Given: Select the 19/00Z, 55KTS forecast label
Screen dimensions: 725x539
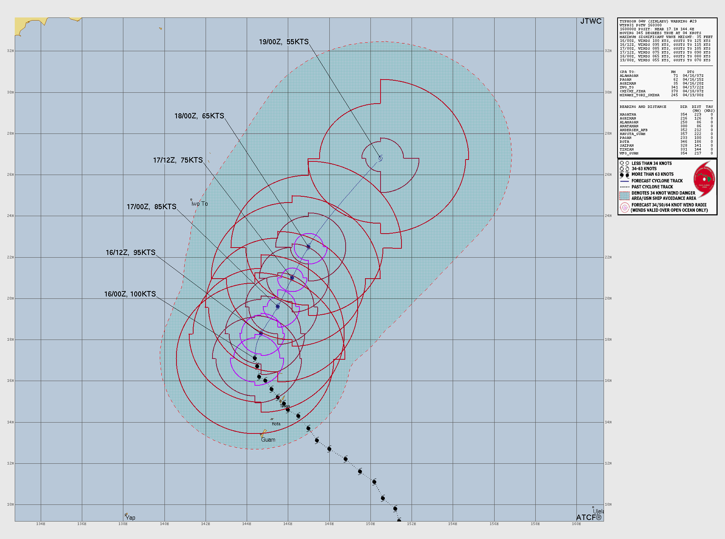Looking at the screenshot, I should click(x=284, y=42).
